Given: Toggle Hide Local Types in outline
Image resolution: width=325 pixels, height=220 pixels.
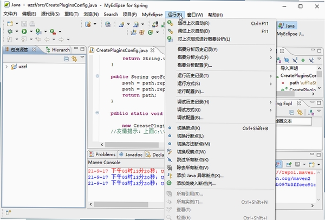Looking at the screenshot, I should (x=311, y=60).
